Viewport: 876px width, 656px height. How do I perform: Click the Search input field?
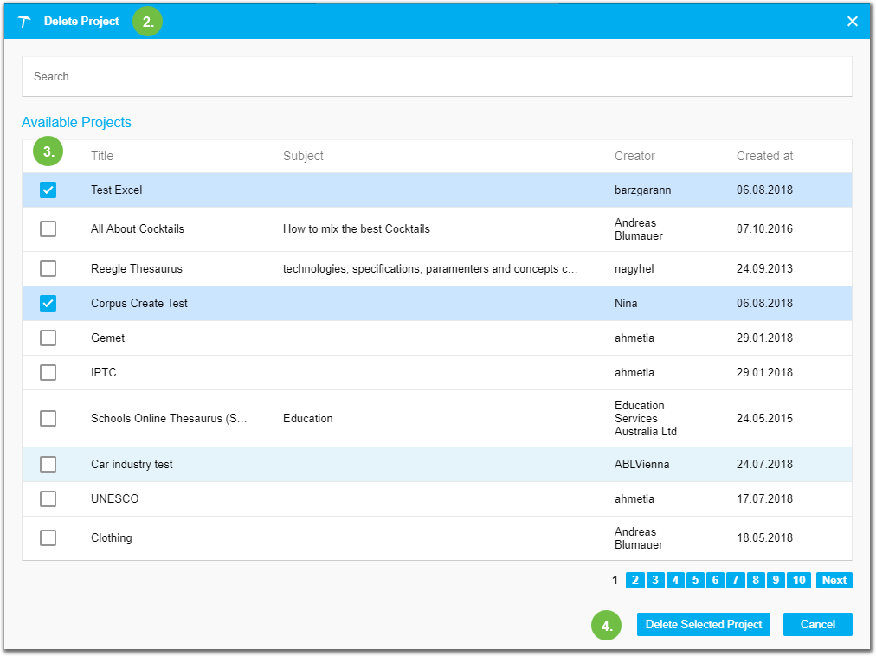pos(436,76)
